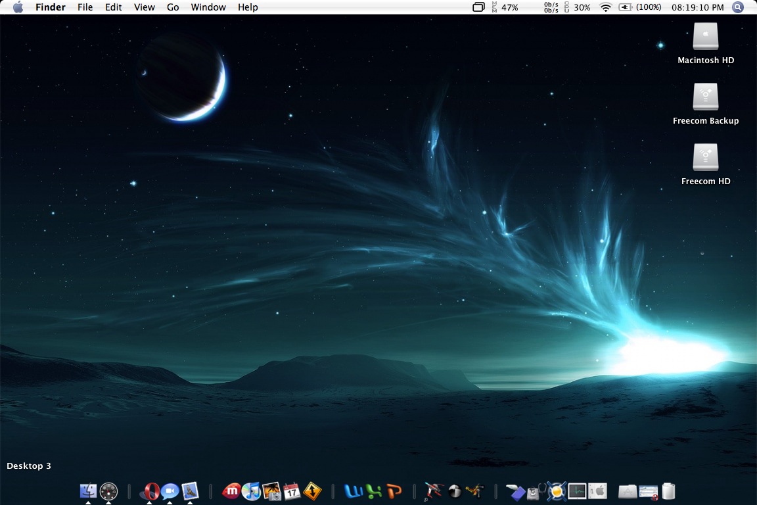
Task: Open iCal from the dock
Action: point(292,491)
